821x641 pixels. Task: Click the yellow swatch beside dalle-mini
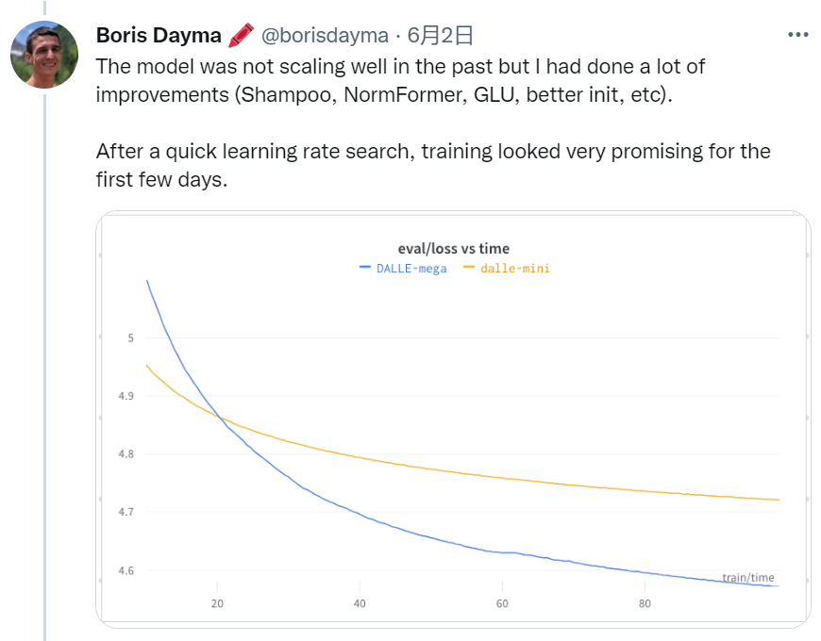[x=469, y=269]
